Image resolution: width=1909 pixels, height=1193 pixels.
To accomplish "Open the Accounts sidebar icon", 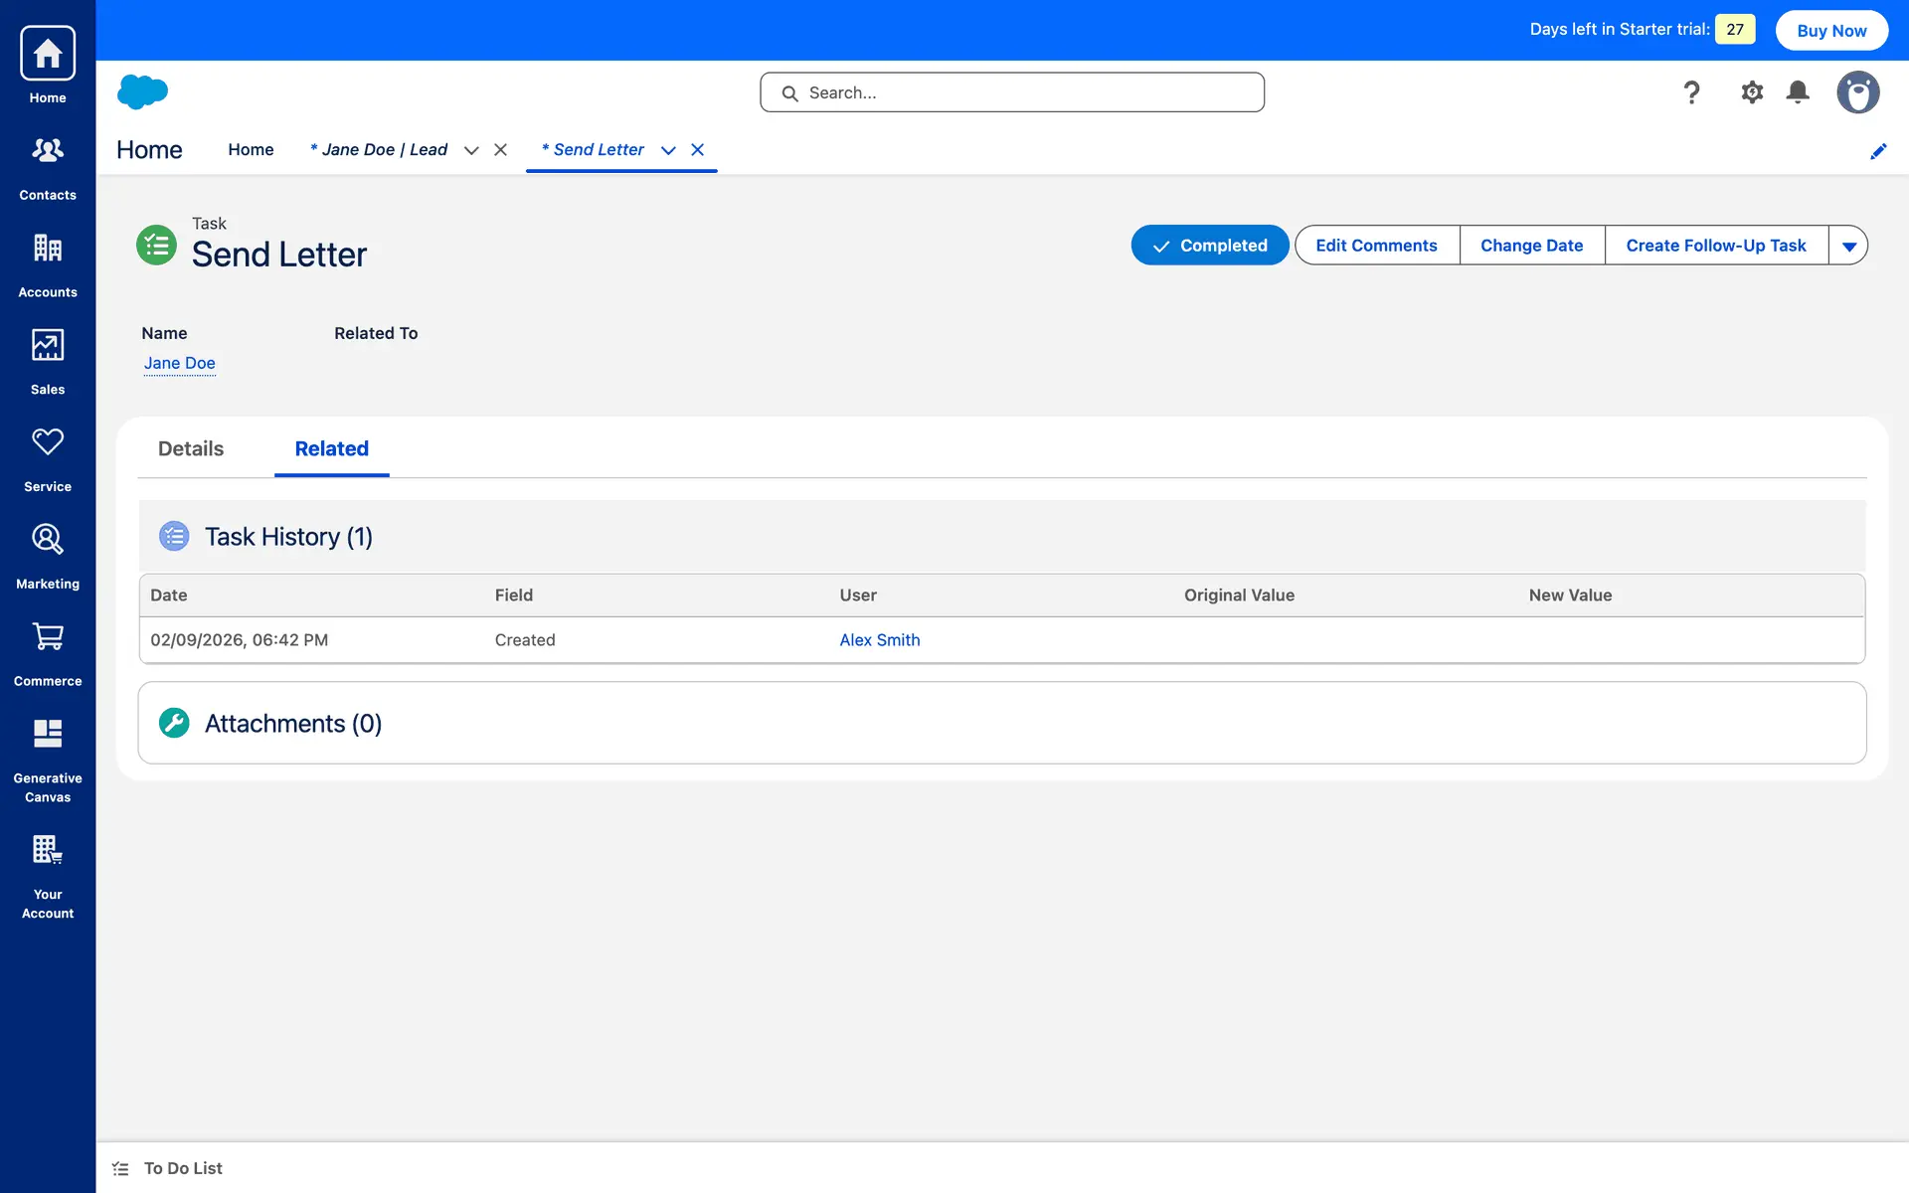I will 48,264.
